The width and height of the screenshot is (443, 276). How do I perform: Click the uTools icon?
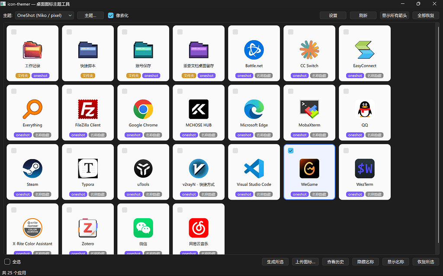point(143,169)
